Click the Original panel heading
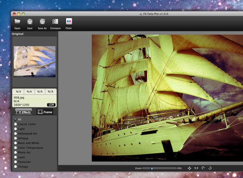The image size is (243, 178). click(18, 34)
